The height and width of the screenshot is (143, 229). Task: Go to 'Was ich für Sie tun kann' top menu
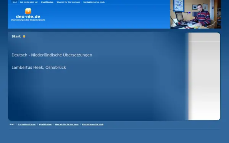point(68,2)
